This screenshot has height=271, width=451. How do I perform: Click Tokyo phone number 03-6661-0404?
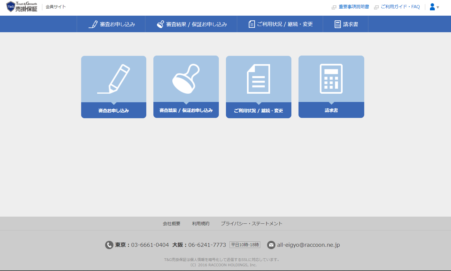tap(150, 245)
